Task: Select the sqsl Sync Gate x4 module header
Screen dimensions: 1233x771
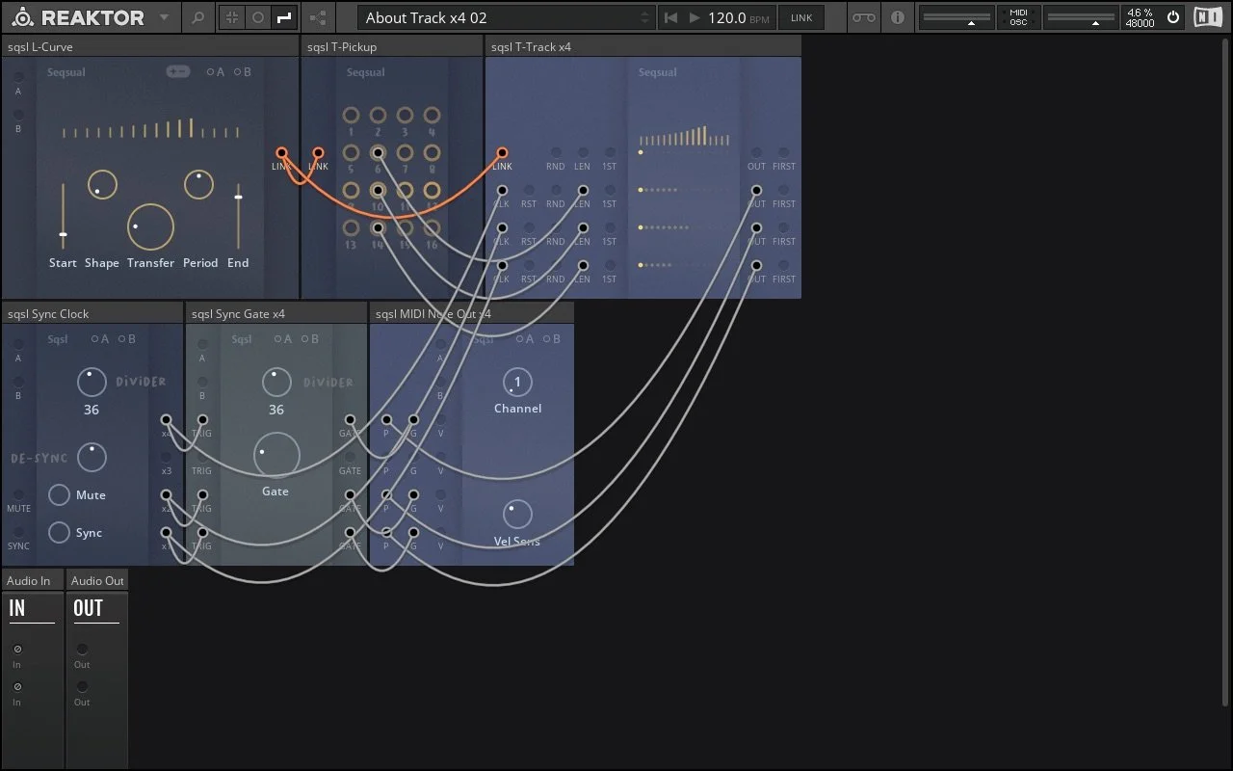Action: pyautogui.click(x=276, y=313)
